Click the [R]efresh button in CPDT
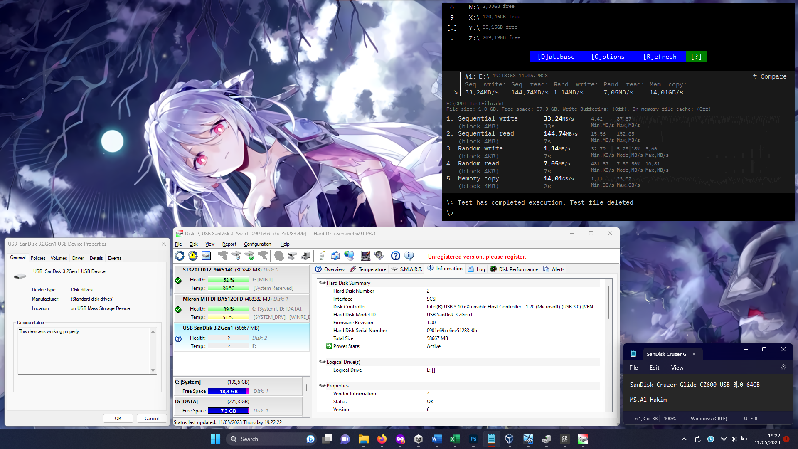798x449 pixels. pos(660,57)
